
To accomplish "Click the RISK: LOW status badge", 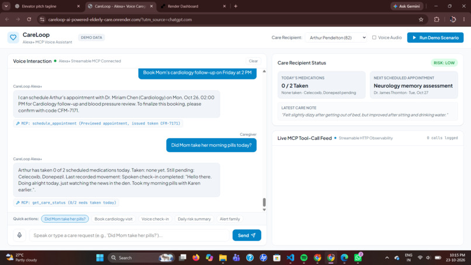I will pyautogui.click(x=444, y=63).
